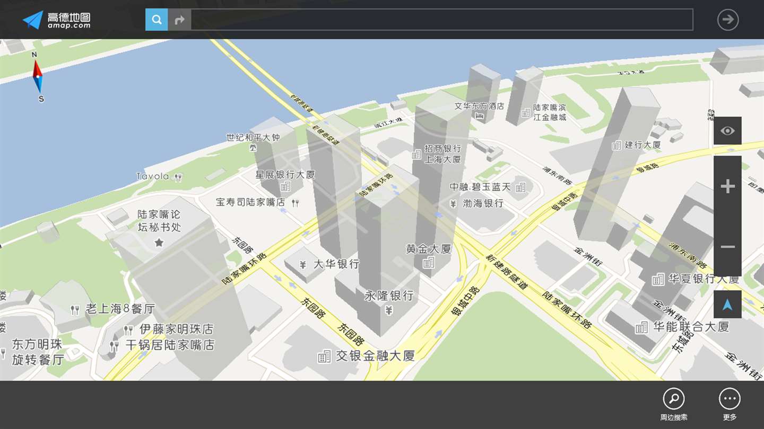Select the 中融·碧玉蓝天 label
The width and height of the screenshot is (764, 429).
(480, 187)
